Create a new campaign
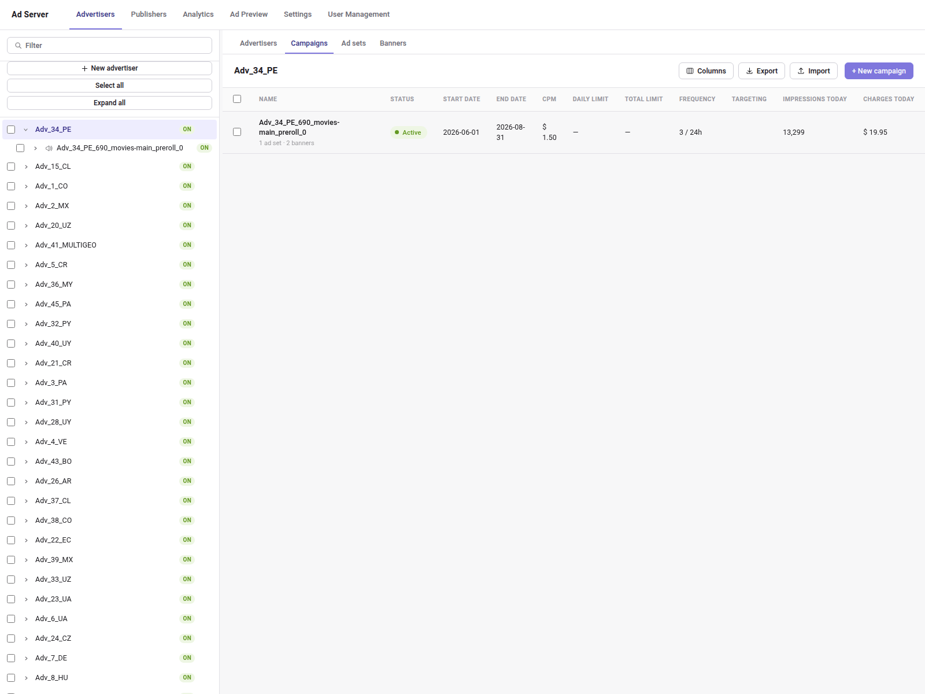Screen dimensions: 925x694 (x=879, y=71)
